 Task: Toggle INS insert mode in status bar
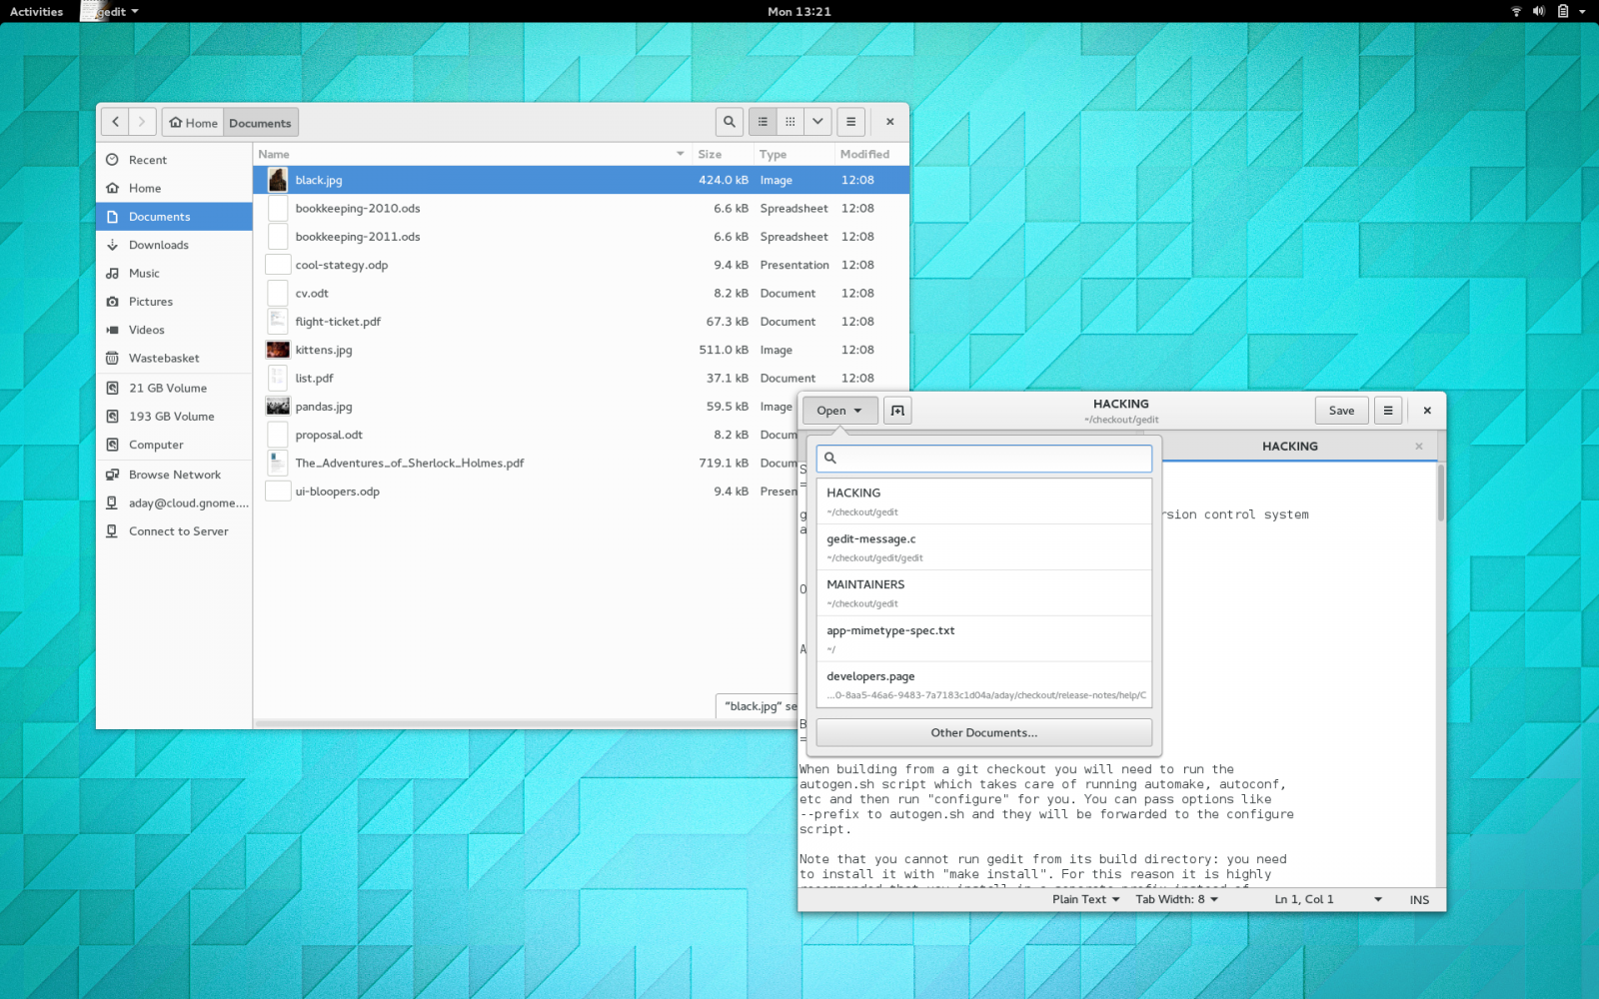(x=1419, y=900)
